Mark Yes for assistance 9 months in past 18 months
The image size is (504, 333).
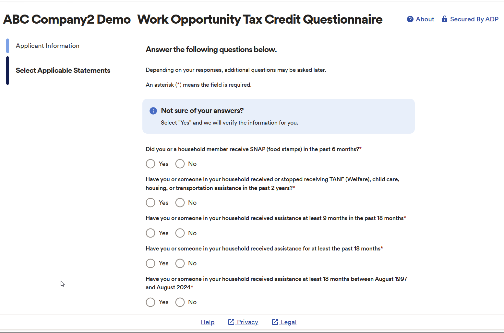150,233
